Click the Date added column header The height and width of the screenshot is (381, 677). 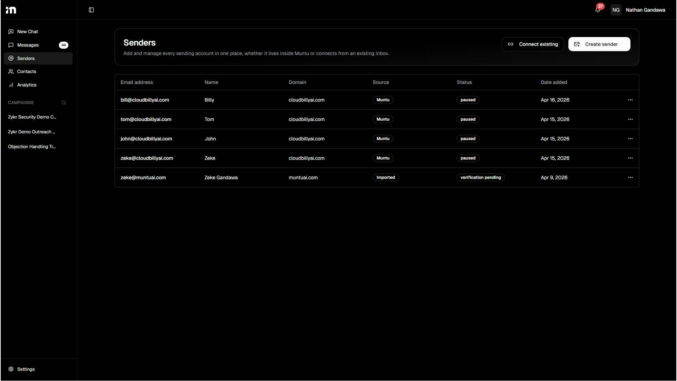(x=554, y=83)
